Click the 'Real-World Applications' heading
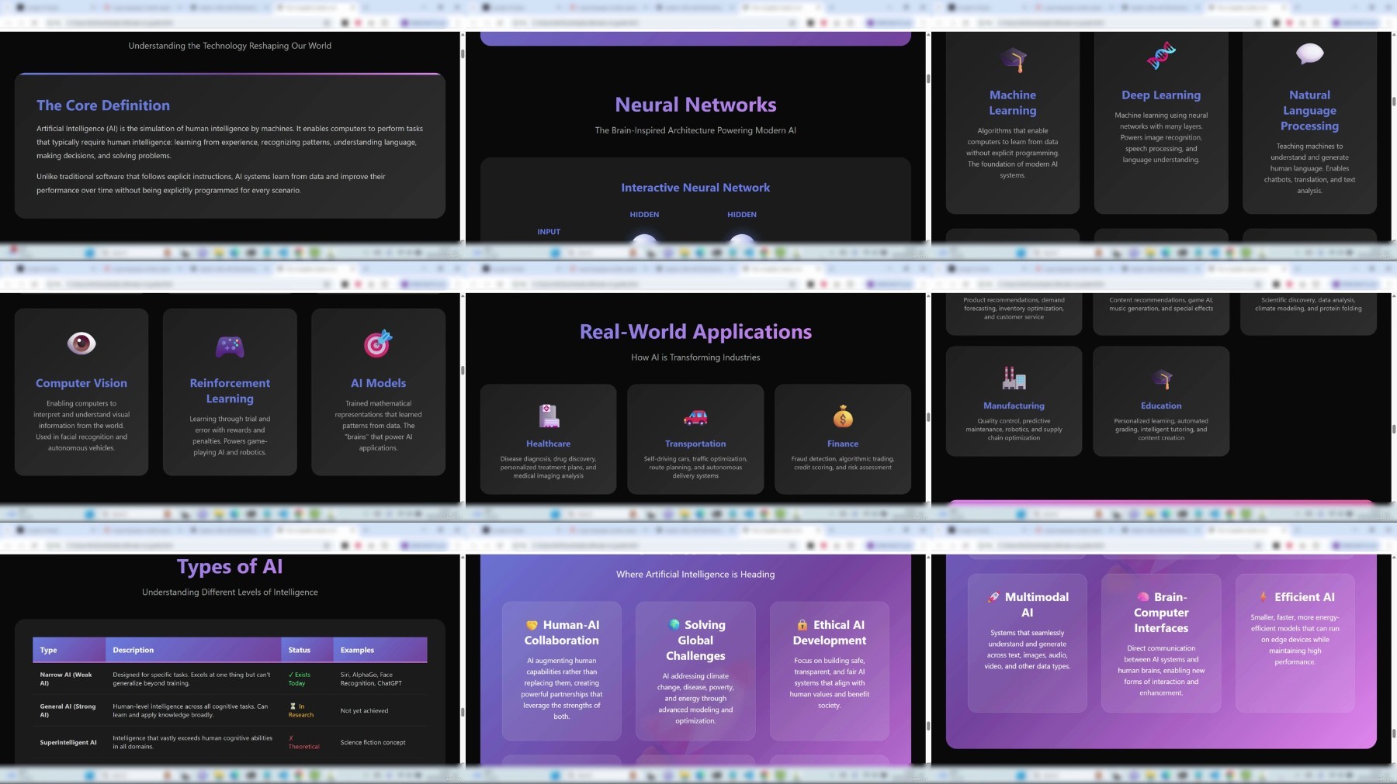This screenshot has height=784, width=1397. [695, 332]
